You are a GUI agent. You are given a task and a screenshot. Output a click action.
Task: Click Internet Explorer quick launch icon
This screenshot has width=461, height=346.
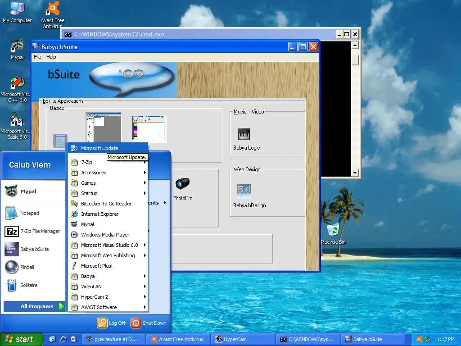[x=63, y=339]
